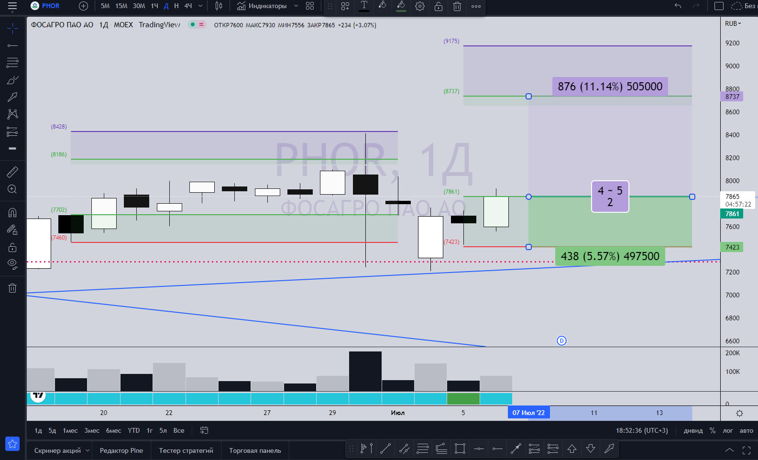Select the ruler measure tool
The image size is (758, 460).
click(12, 172)
